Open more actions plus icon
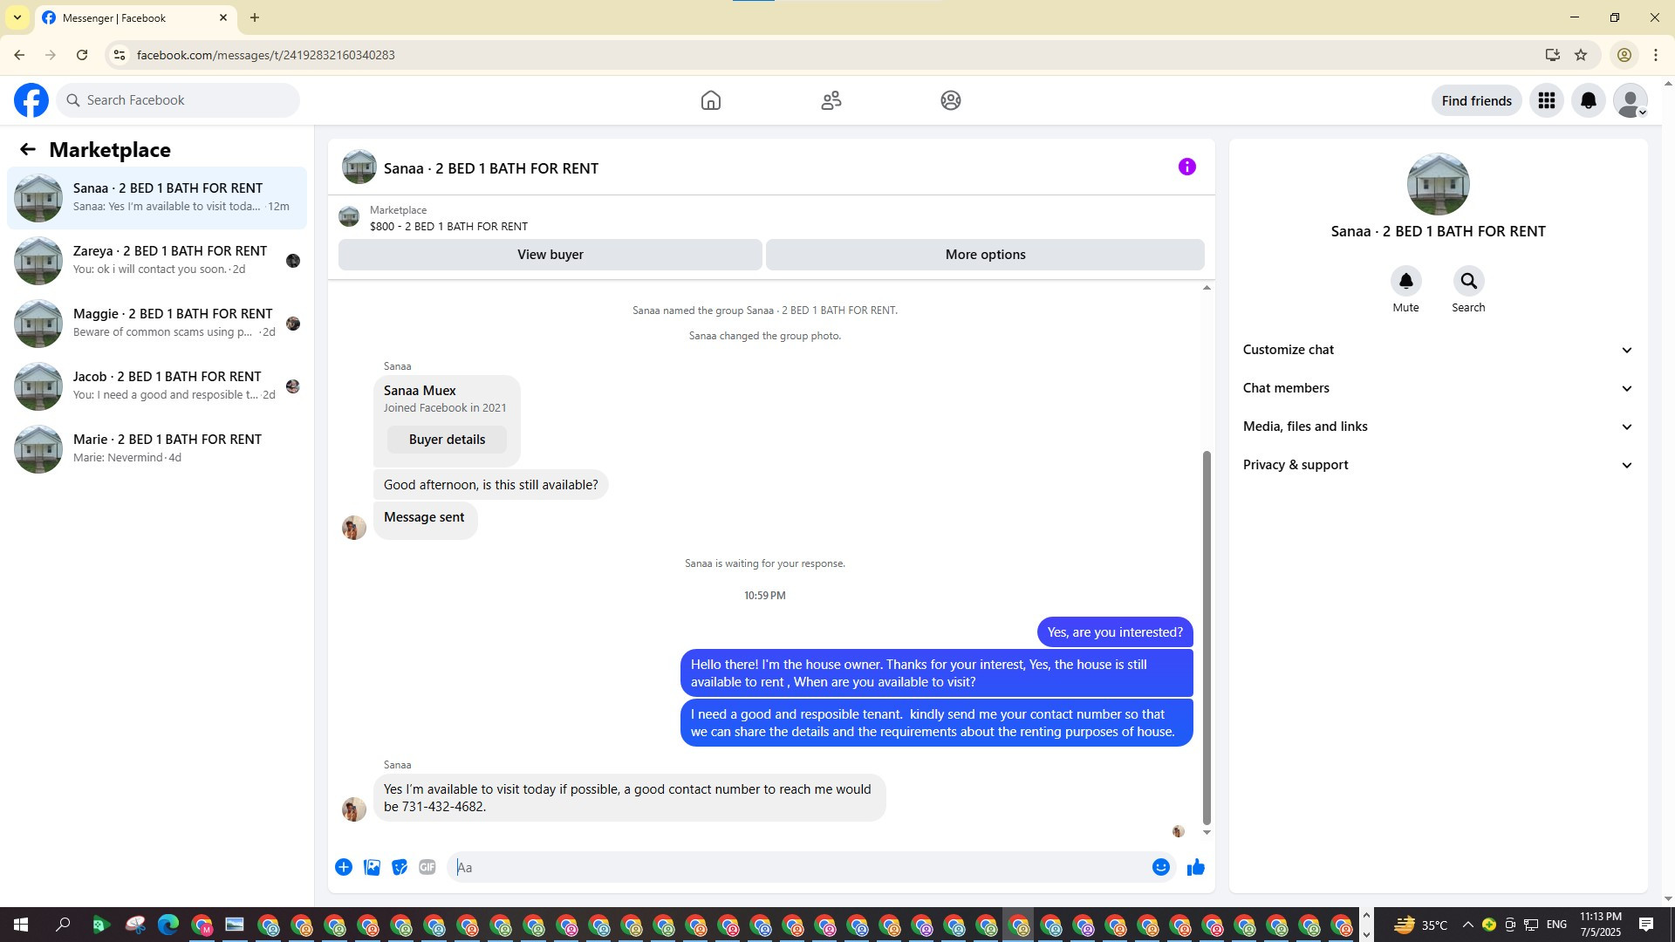The width and height of the screenshot is (1675, 942). (344, 867)
